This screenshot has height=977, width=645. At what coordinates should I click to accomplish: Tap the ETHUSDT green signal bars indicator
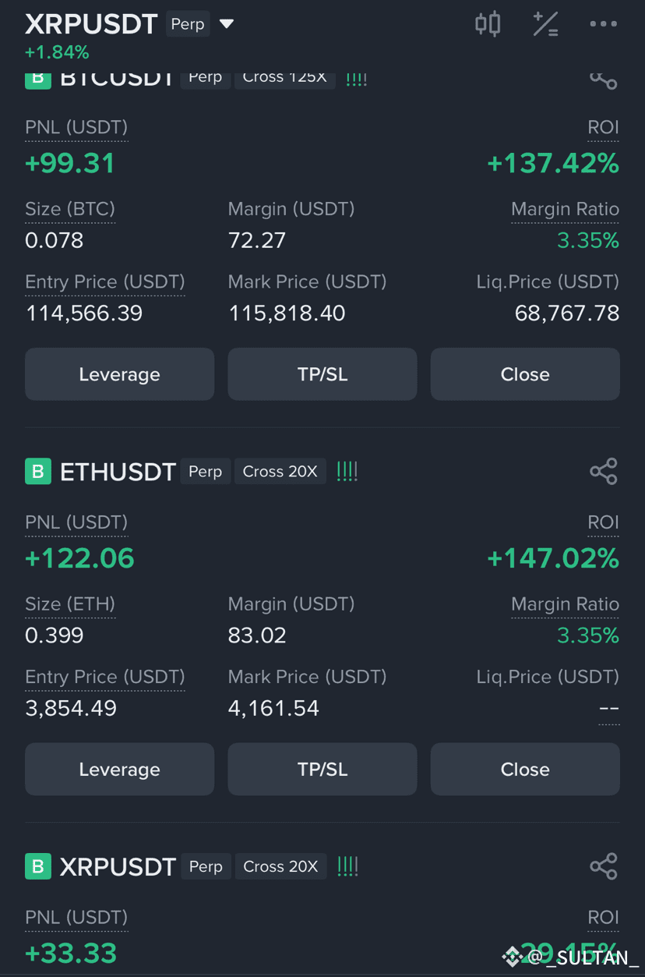pos(347,471)
